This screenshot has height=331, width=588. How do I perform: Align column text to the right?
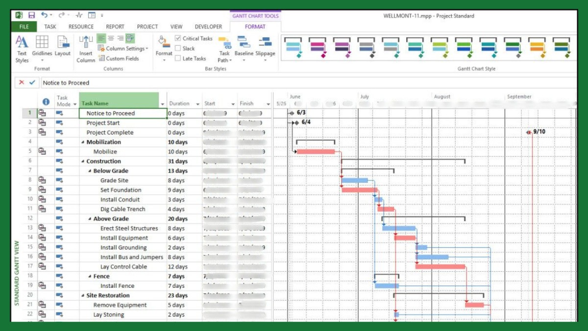(x=120, y=38)
